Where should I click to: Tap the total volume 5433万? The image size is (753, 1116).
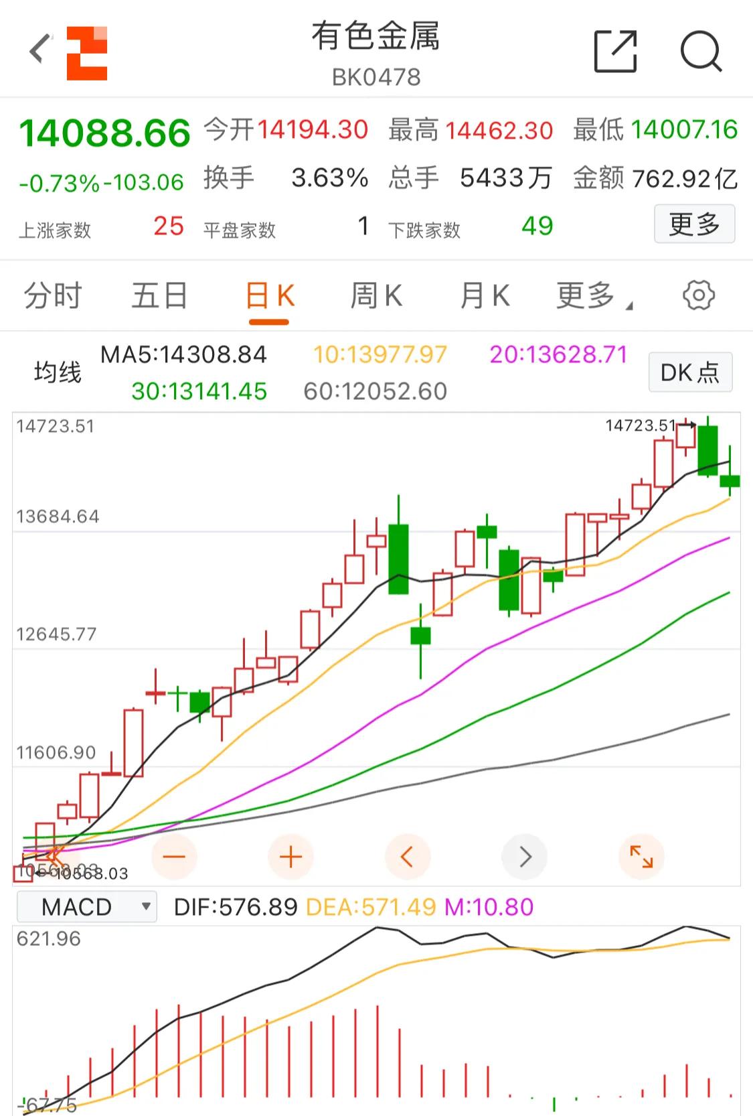tap(506, 178)
